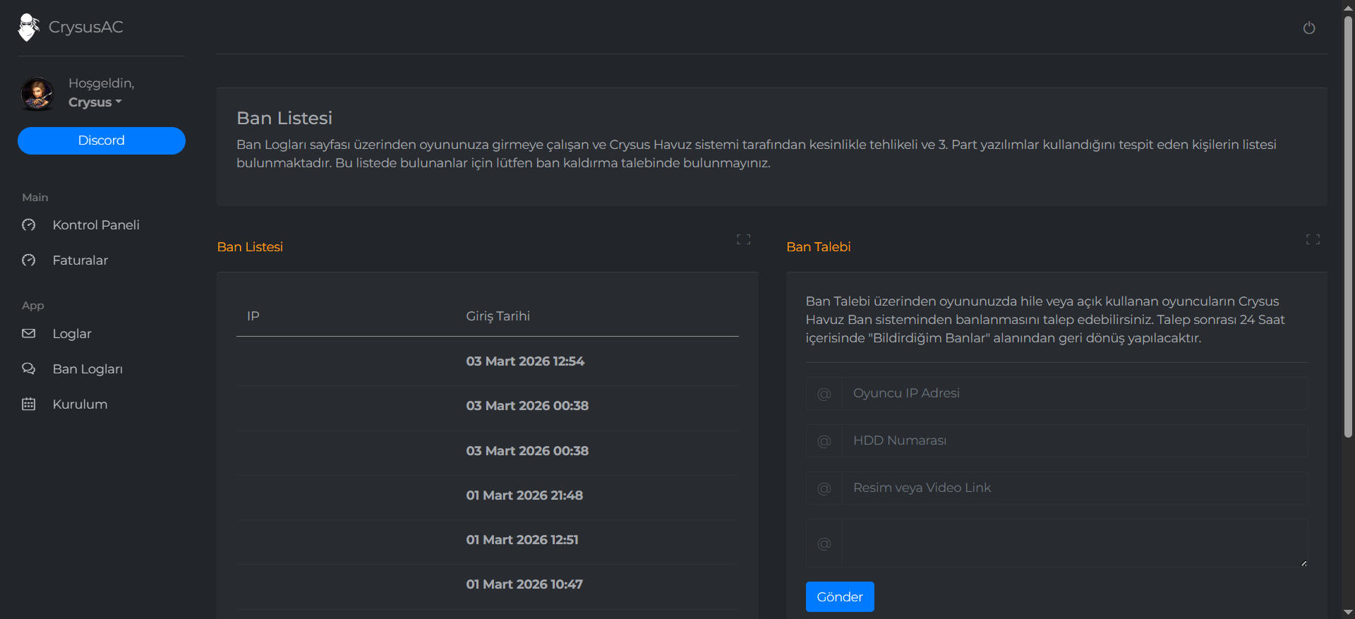Expand the Ban Listesi panel to fullscreen

click(x=743, y=239)
